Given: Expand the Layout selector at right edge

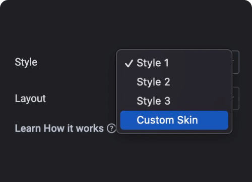Looking at the screenshot, I should pyautogui.click(x=236, y=99).
